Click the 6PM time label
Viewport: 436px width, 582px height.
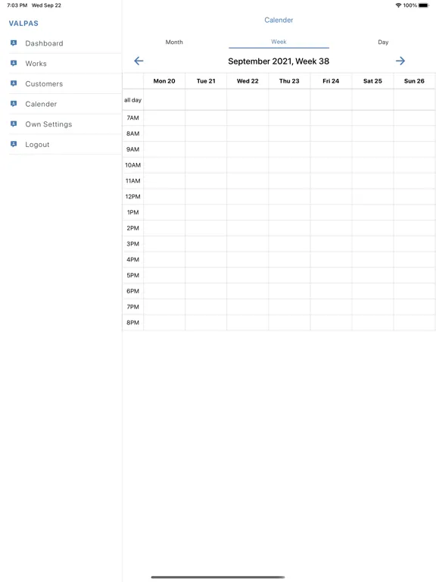[132, 291]
